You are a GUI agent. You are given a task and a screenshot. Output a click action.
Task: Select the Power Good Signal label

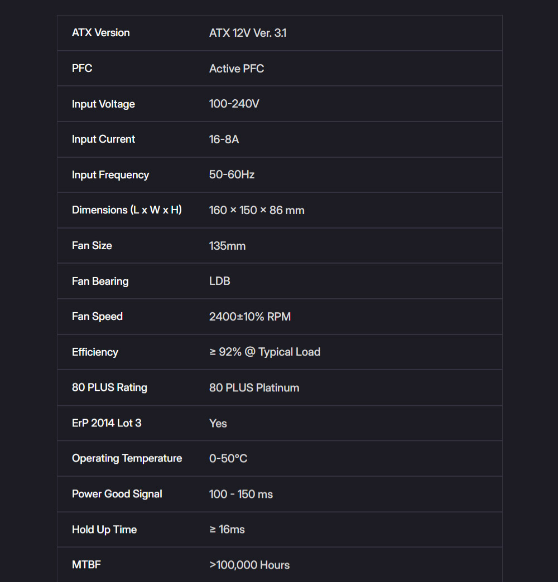pyautogui.click(x=117, y=494)
